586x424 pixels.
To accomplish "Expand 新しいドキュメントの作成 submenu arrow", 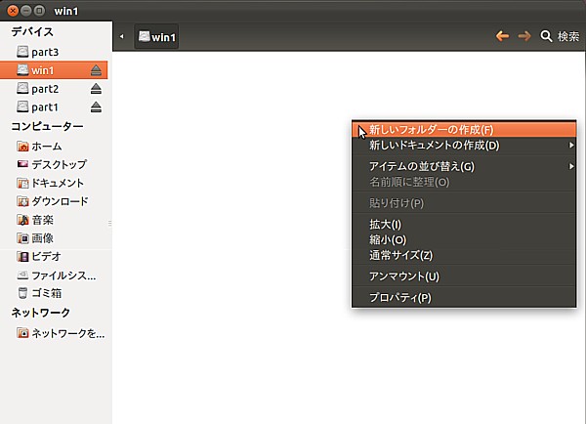I will (x=571, y=145).
